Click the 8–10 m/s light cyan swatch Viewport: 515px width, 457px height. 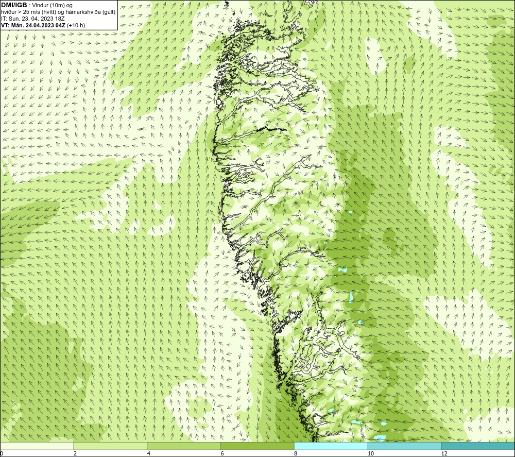[331, 446]
